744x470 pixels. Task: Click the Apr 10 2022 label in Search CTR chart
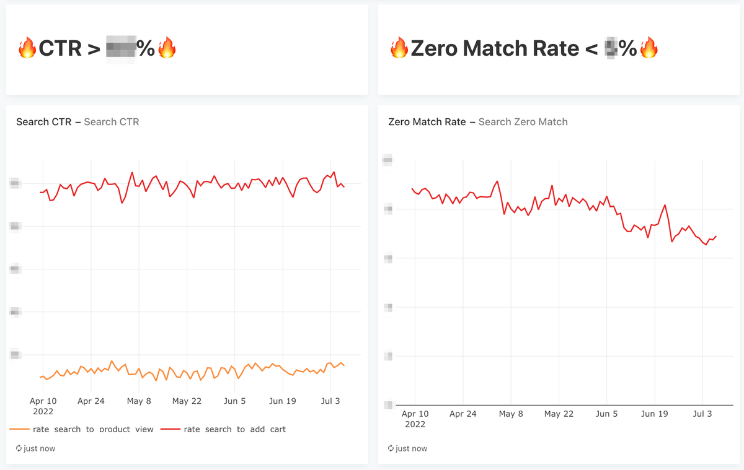43,406
